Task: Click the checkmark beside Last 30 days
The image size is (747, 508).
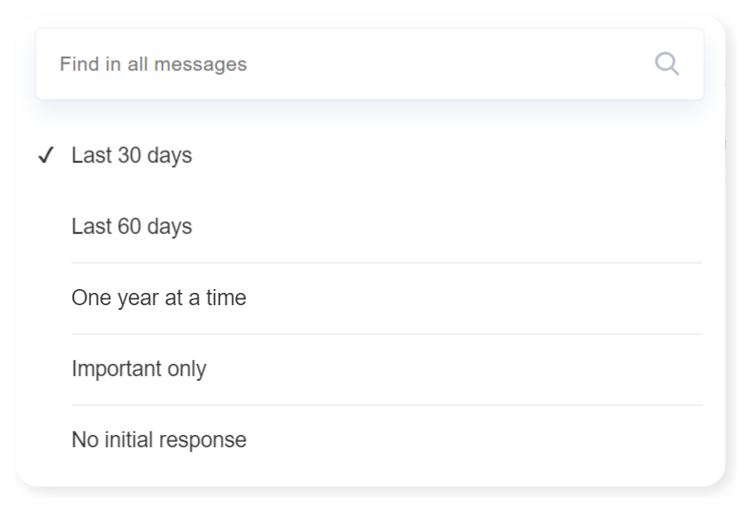Action: click(46, 155)
